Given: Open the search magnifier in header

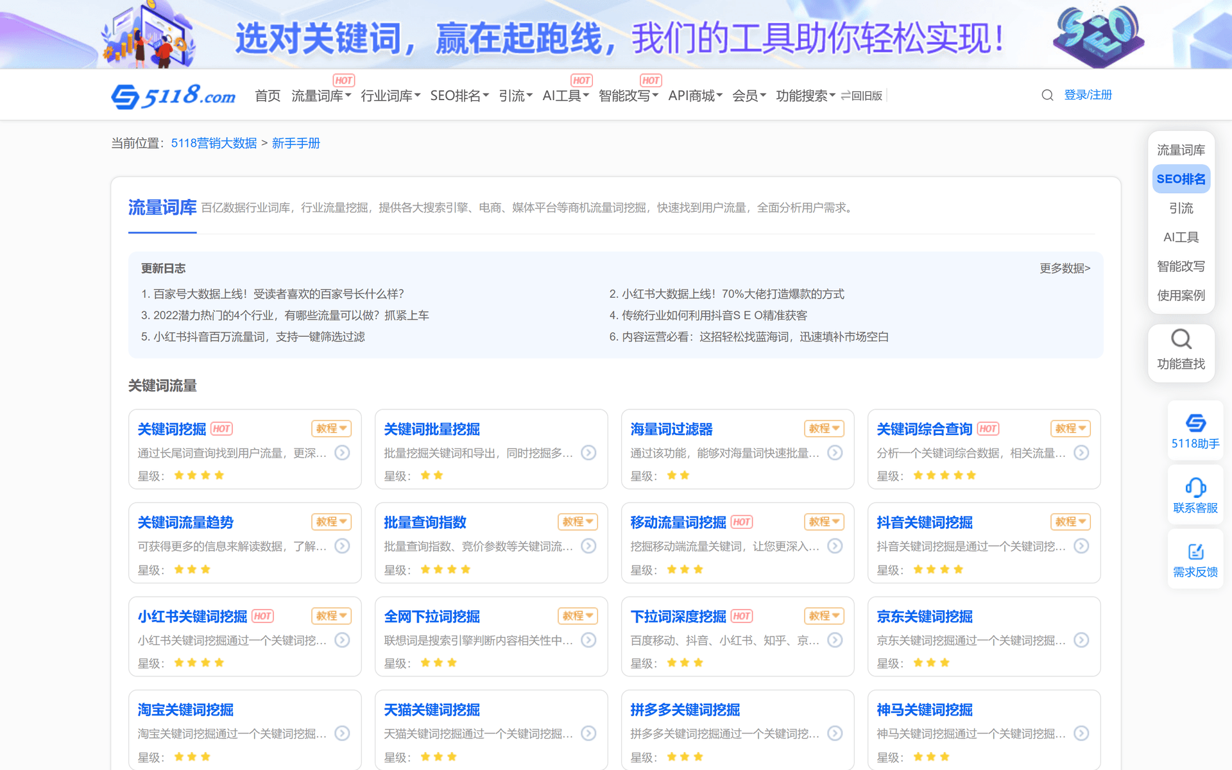Looking at the screenshot, I should point(1047,96).
